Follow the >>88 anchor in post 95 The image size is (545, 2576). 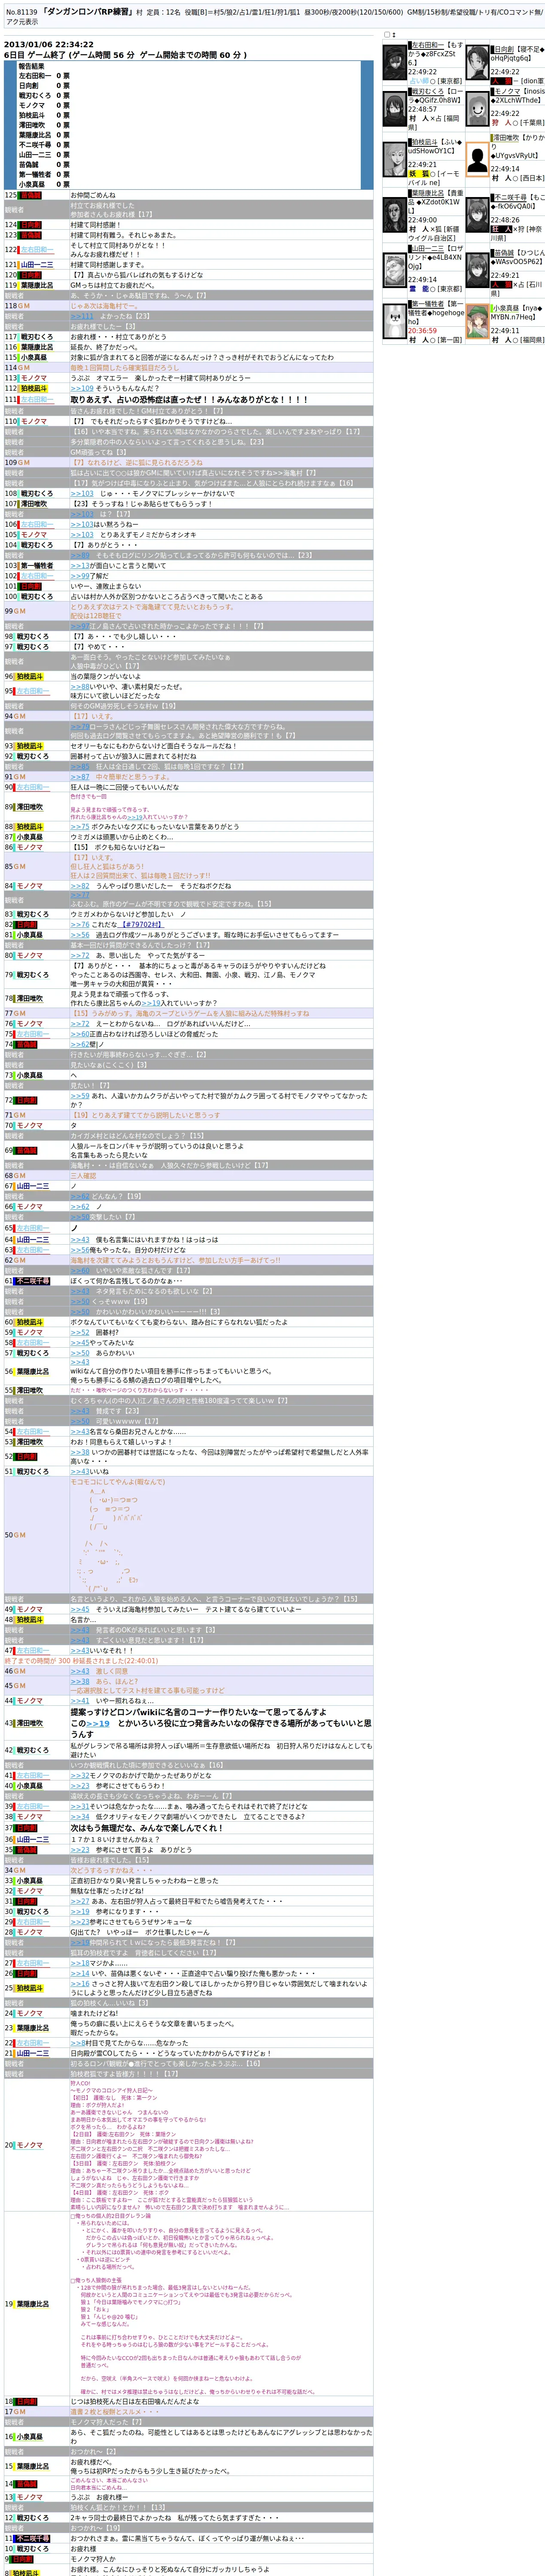pyautogui.click(x=79, y=687)
